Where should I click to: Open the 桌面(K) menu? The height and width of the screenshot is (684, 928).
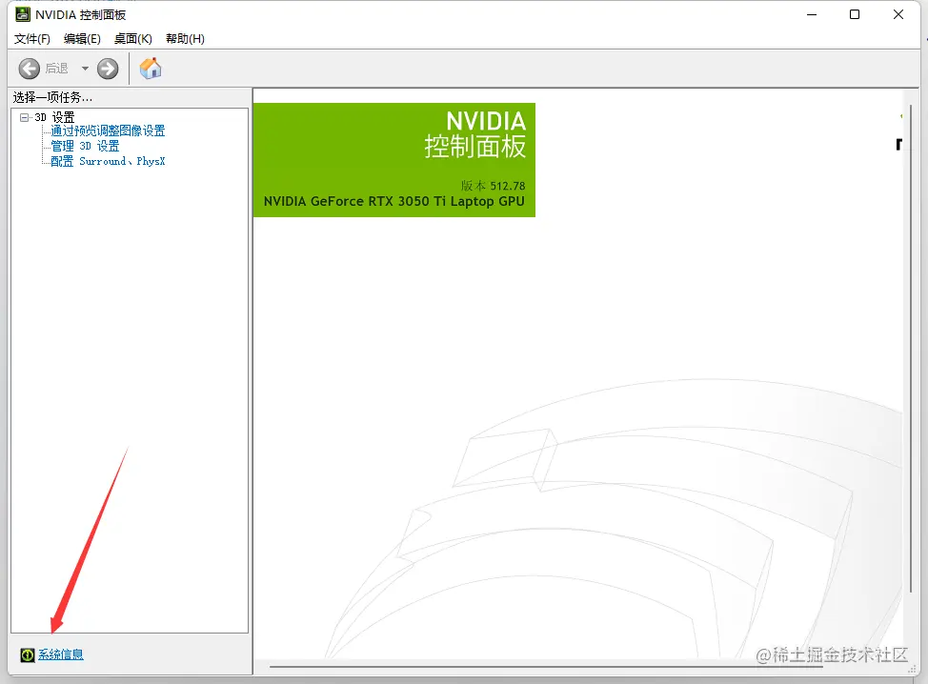click(x=133, y=39)
